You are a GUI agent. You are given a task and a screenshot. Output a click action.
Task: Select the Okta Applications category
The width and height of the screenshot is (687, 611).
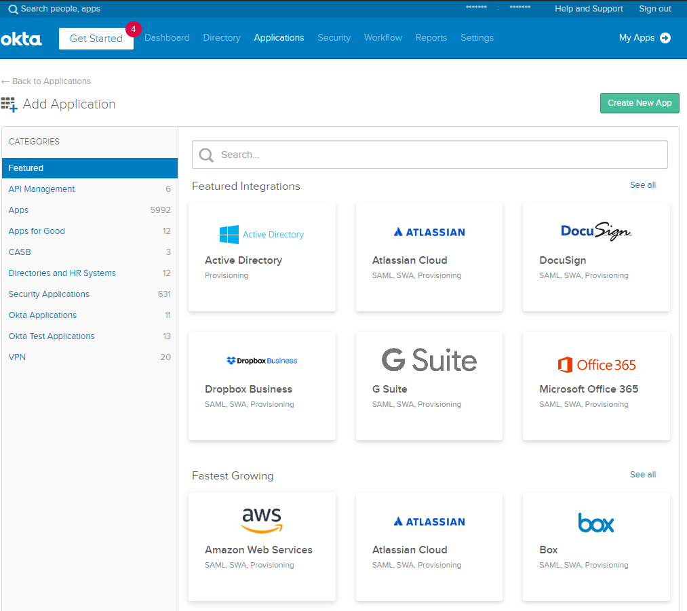pos(90,315)
